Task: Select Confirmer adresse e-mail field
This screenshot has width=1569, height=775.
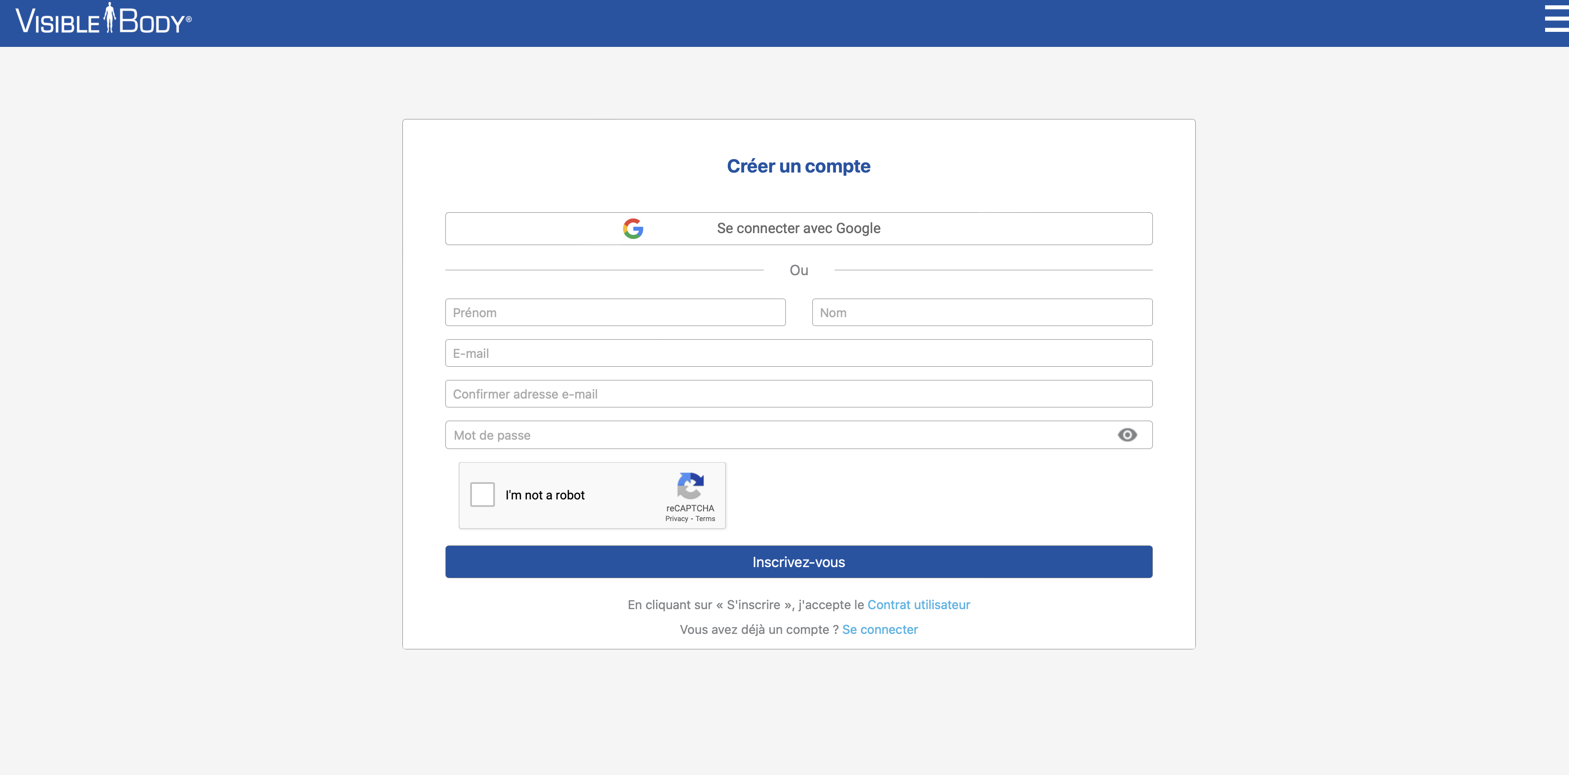Action: [799, 394]
